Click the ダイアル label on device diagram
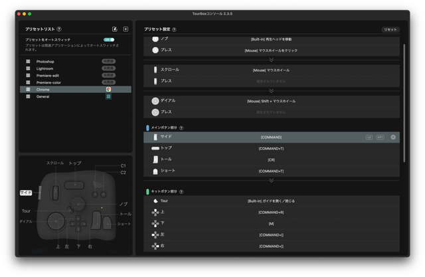 pos(26,221)
